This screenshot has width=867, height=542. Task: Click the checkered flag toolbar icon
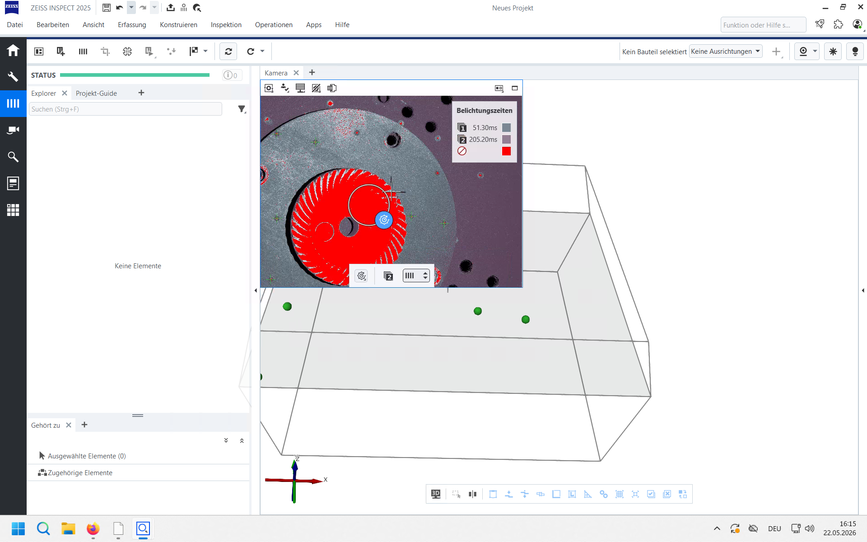click(194, 51)
